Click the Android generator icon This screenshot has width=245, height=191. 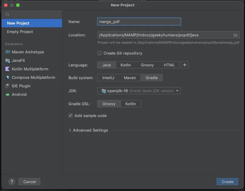(8, 95)
